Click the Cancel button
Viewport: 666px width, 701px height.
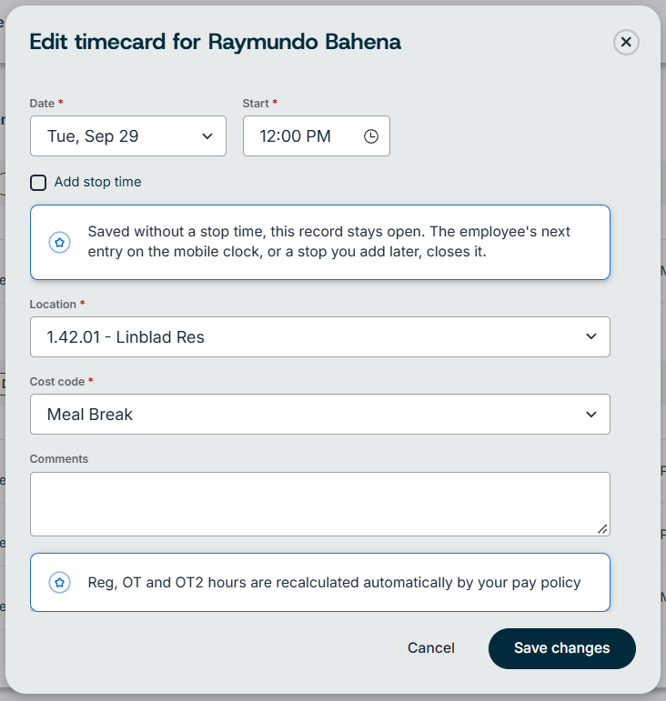430,647
